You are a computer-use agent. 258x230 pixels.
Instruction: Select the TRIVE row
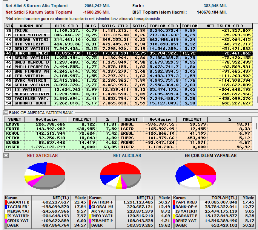tap(128, 31)
